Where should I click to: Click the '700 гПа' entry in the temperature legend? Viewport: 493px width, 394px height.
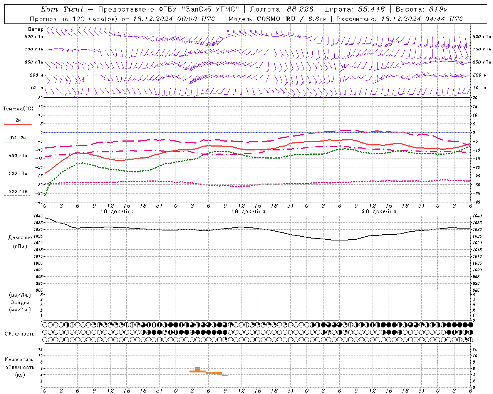click(18, 174)
